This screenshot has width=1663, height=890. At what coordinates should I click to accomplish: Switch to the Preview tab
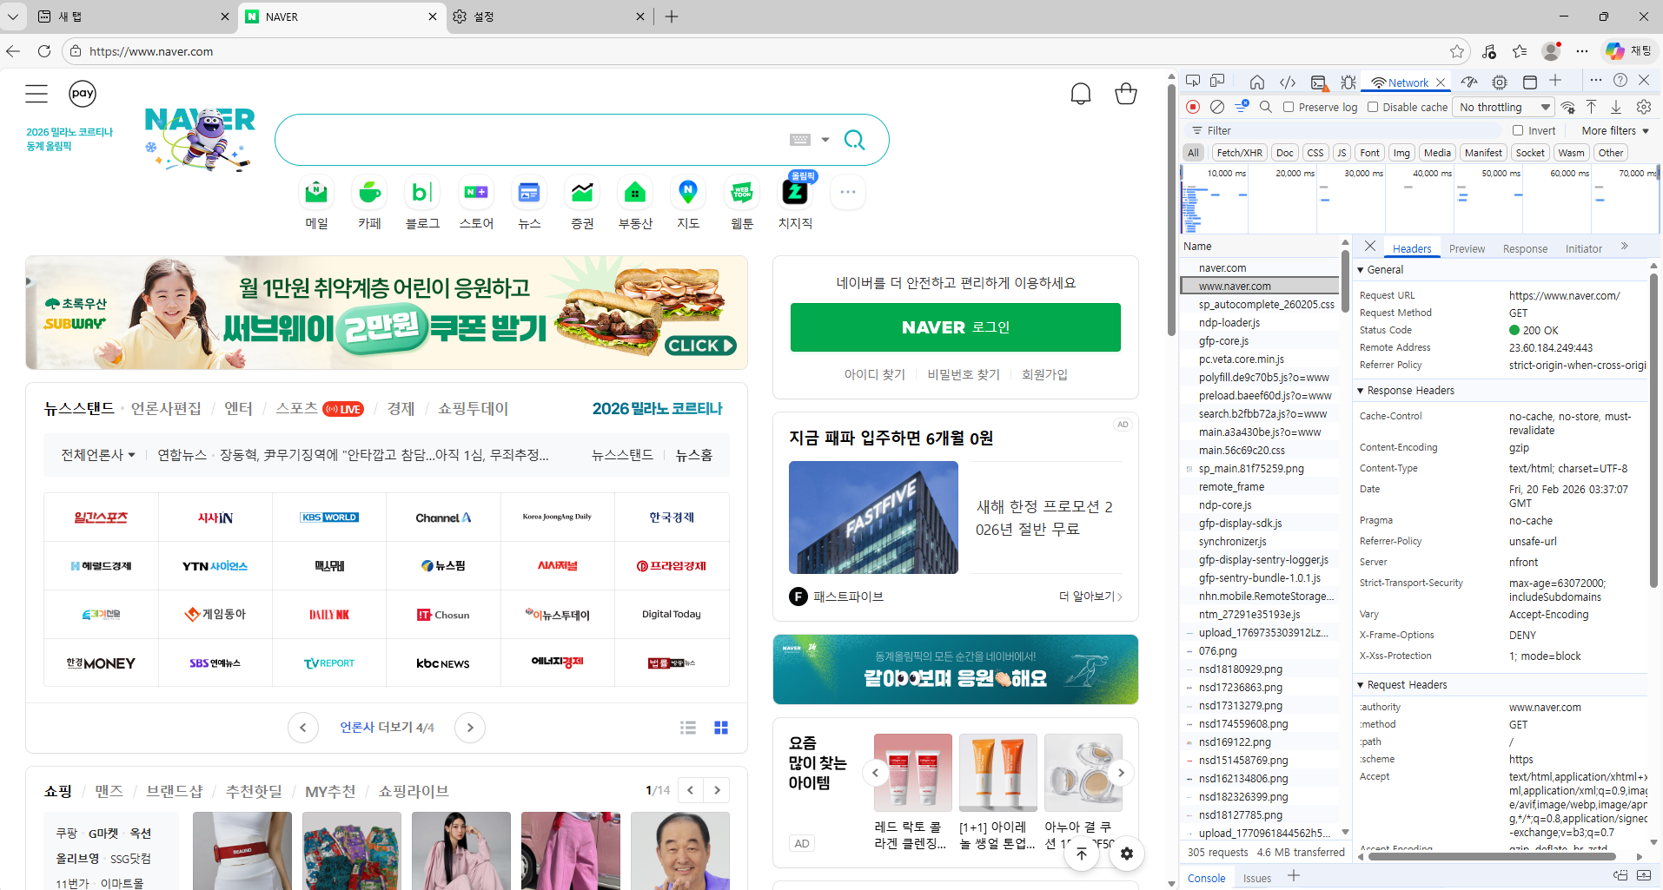click(1467, 249)
